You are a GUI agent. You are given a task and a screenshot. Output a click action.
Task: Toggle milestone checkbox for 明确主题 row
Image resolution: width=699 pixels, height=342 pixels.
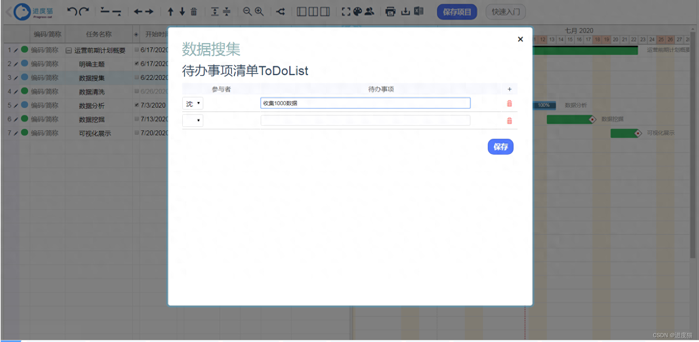[x=137, y=64]
